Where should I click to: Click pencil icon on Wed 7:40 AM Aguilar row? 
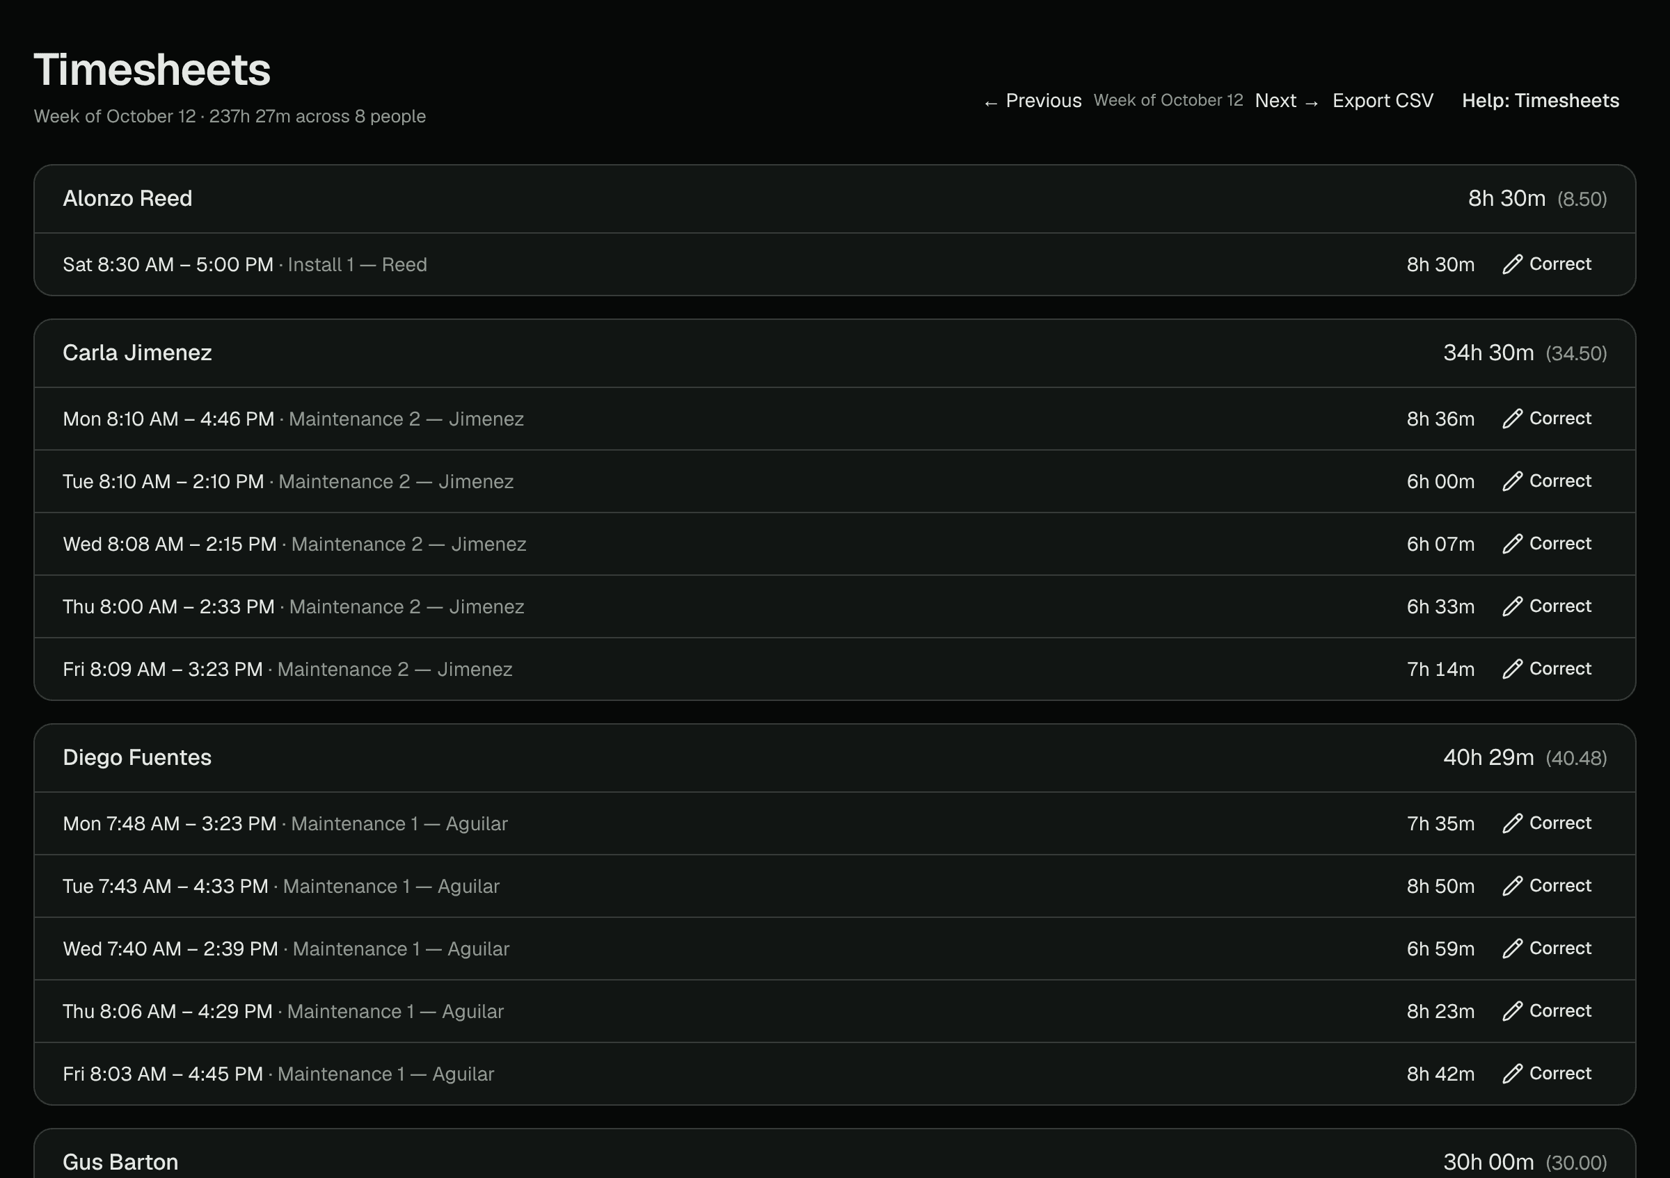[x=1512, y=949]
